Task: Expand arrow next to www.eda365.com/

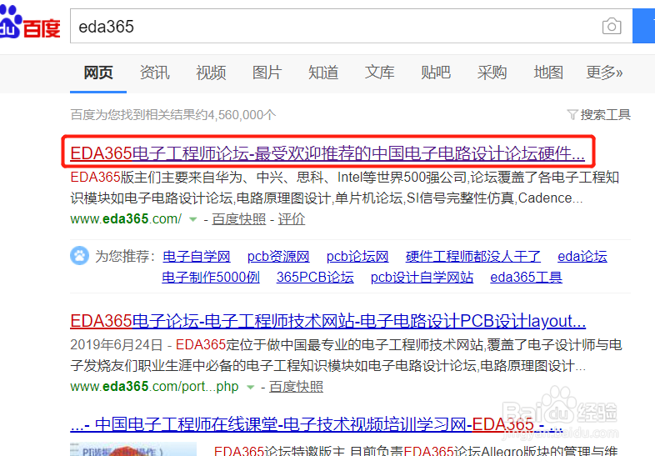Action: click(193, 219)
